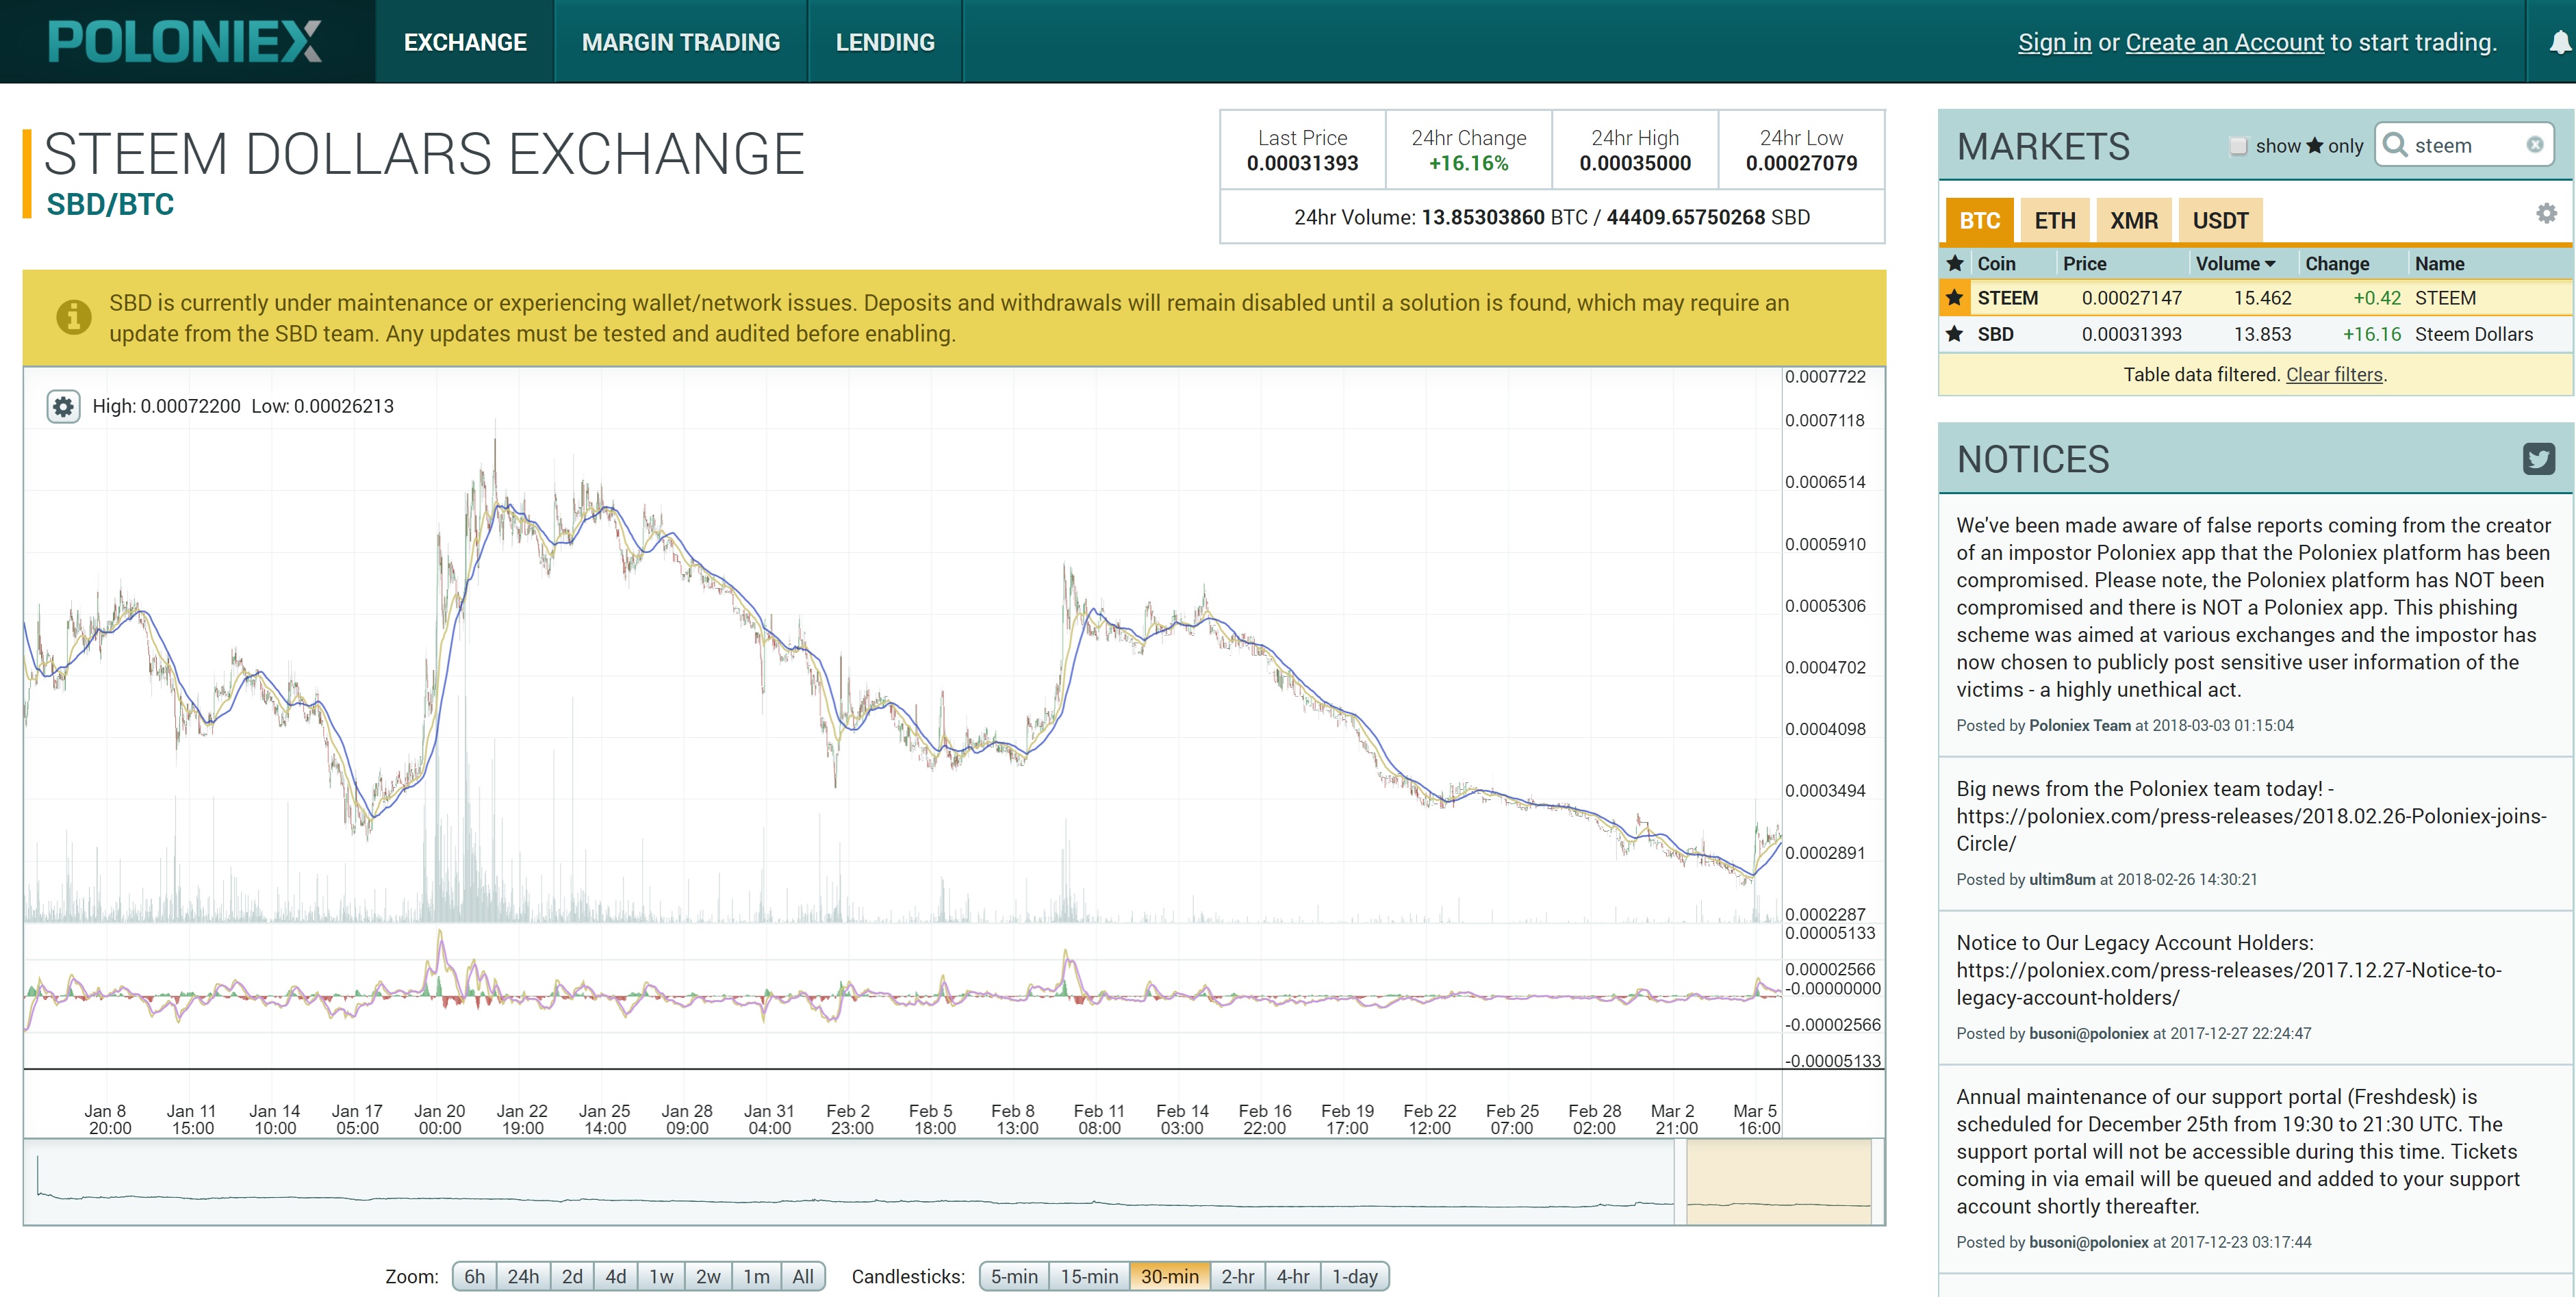The height and width of the screenshot is (1297, 2576).
Task: Switch to XMR markets tab
Action: coord(2134,220)
